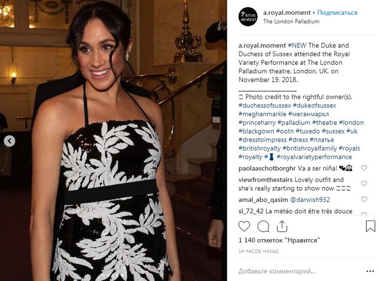View the 1 140 likes list
378x281 pixels.
tap(279, 240)
